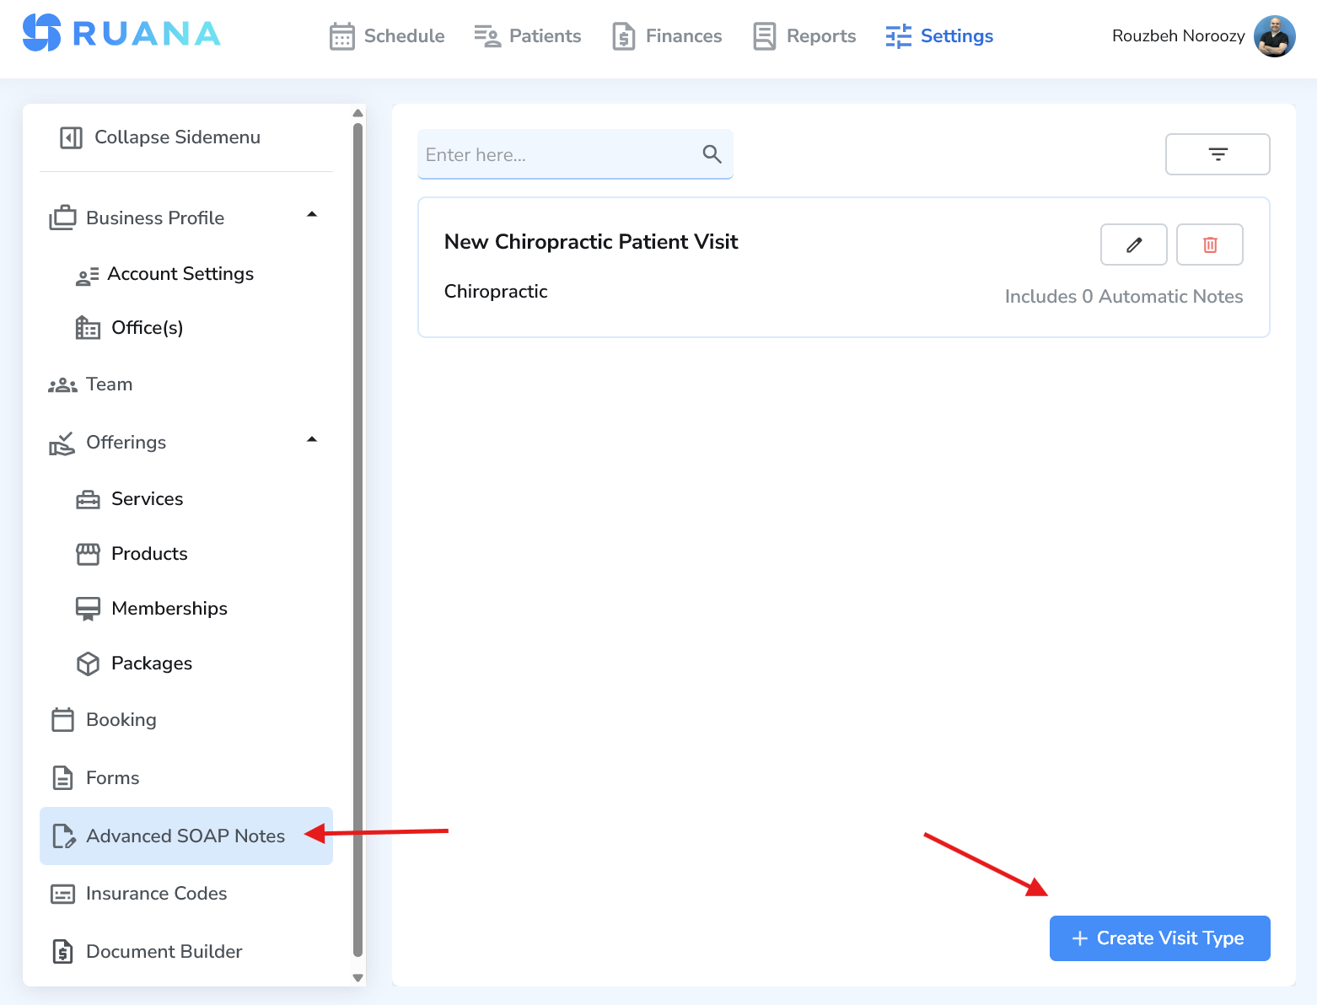The height and width of the screenshot is (1005, 1317).
Task: Open the filter options button
Action: 1217,154
